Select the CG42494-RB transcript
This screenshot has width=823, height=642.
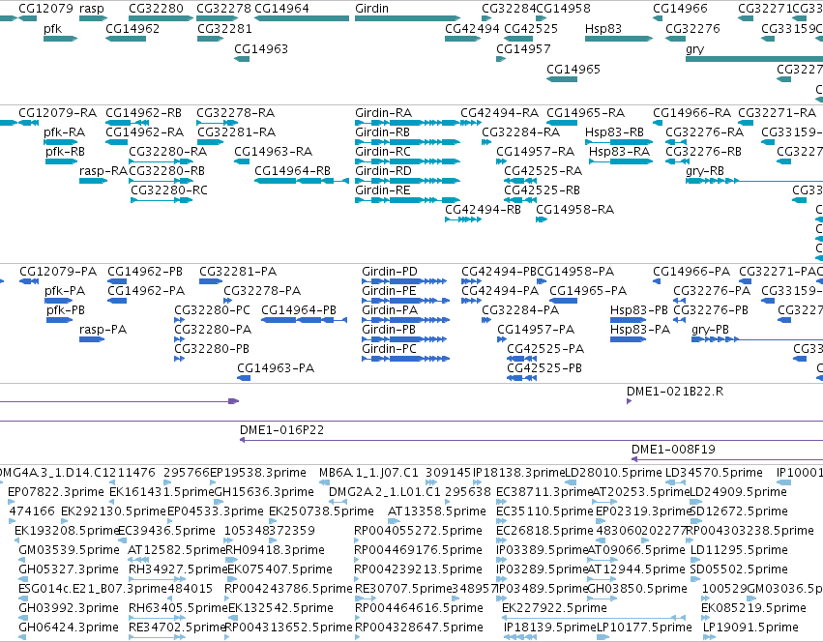pos(463,219)
